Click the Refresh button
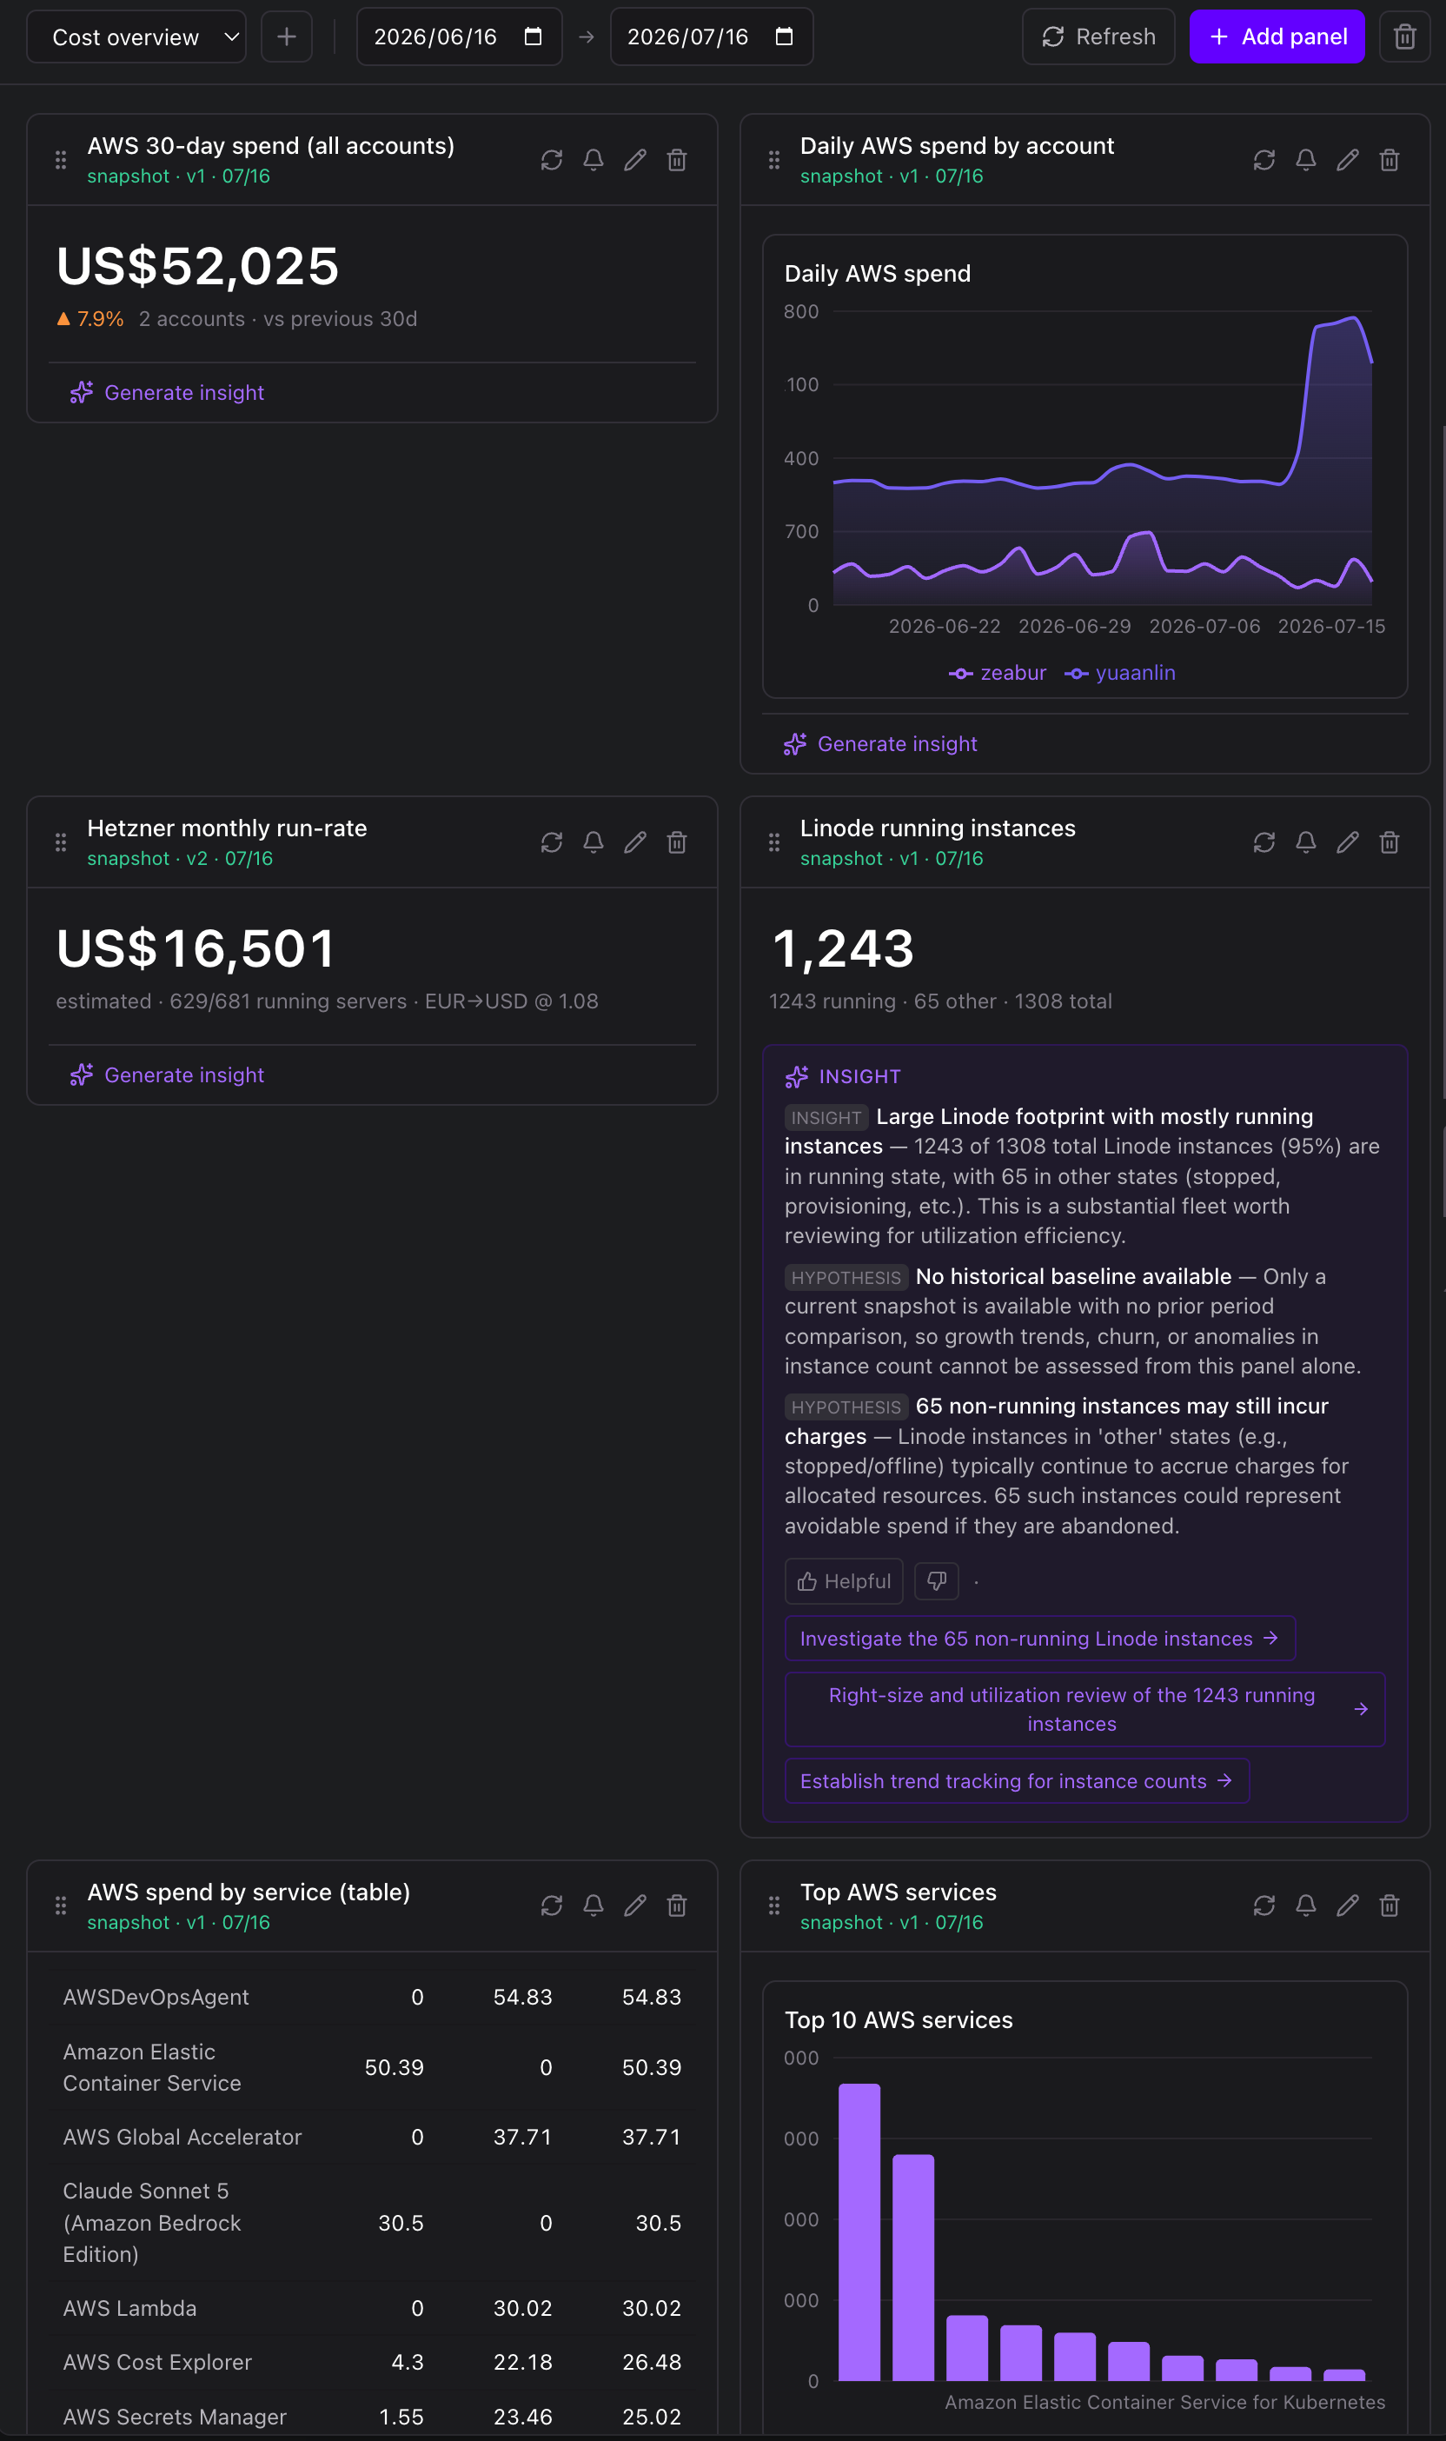 (x=1098, y=37)
